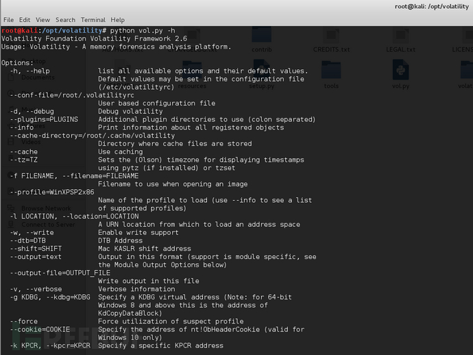Click the 'python vol.py -h' command text
473x355 pixels.
pos(143,30)
